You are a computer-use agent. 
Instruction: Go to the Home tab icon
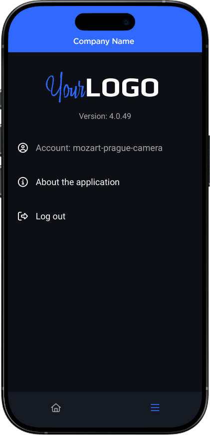(56, 408)
